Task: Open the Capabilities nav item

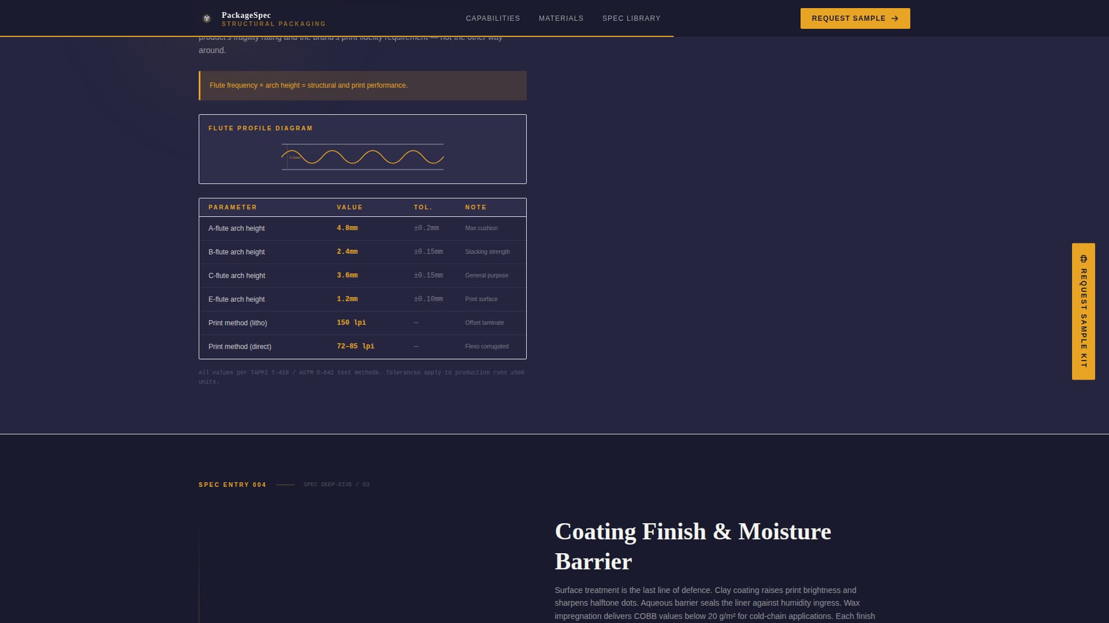Action: [493, 18]
